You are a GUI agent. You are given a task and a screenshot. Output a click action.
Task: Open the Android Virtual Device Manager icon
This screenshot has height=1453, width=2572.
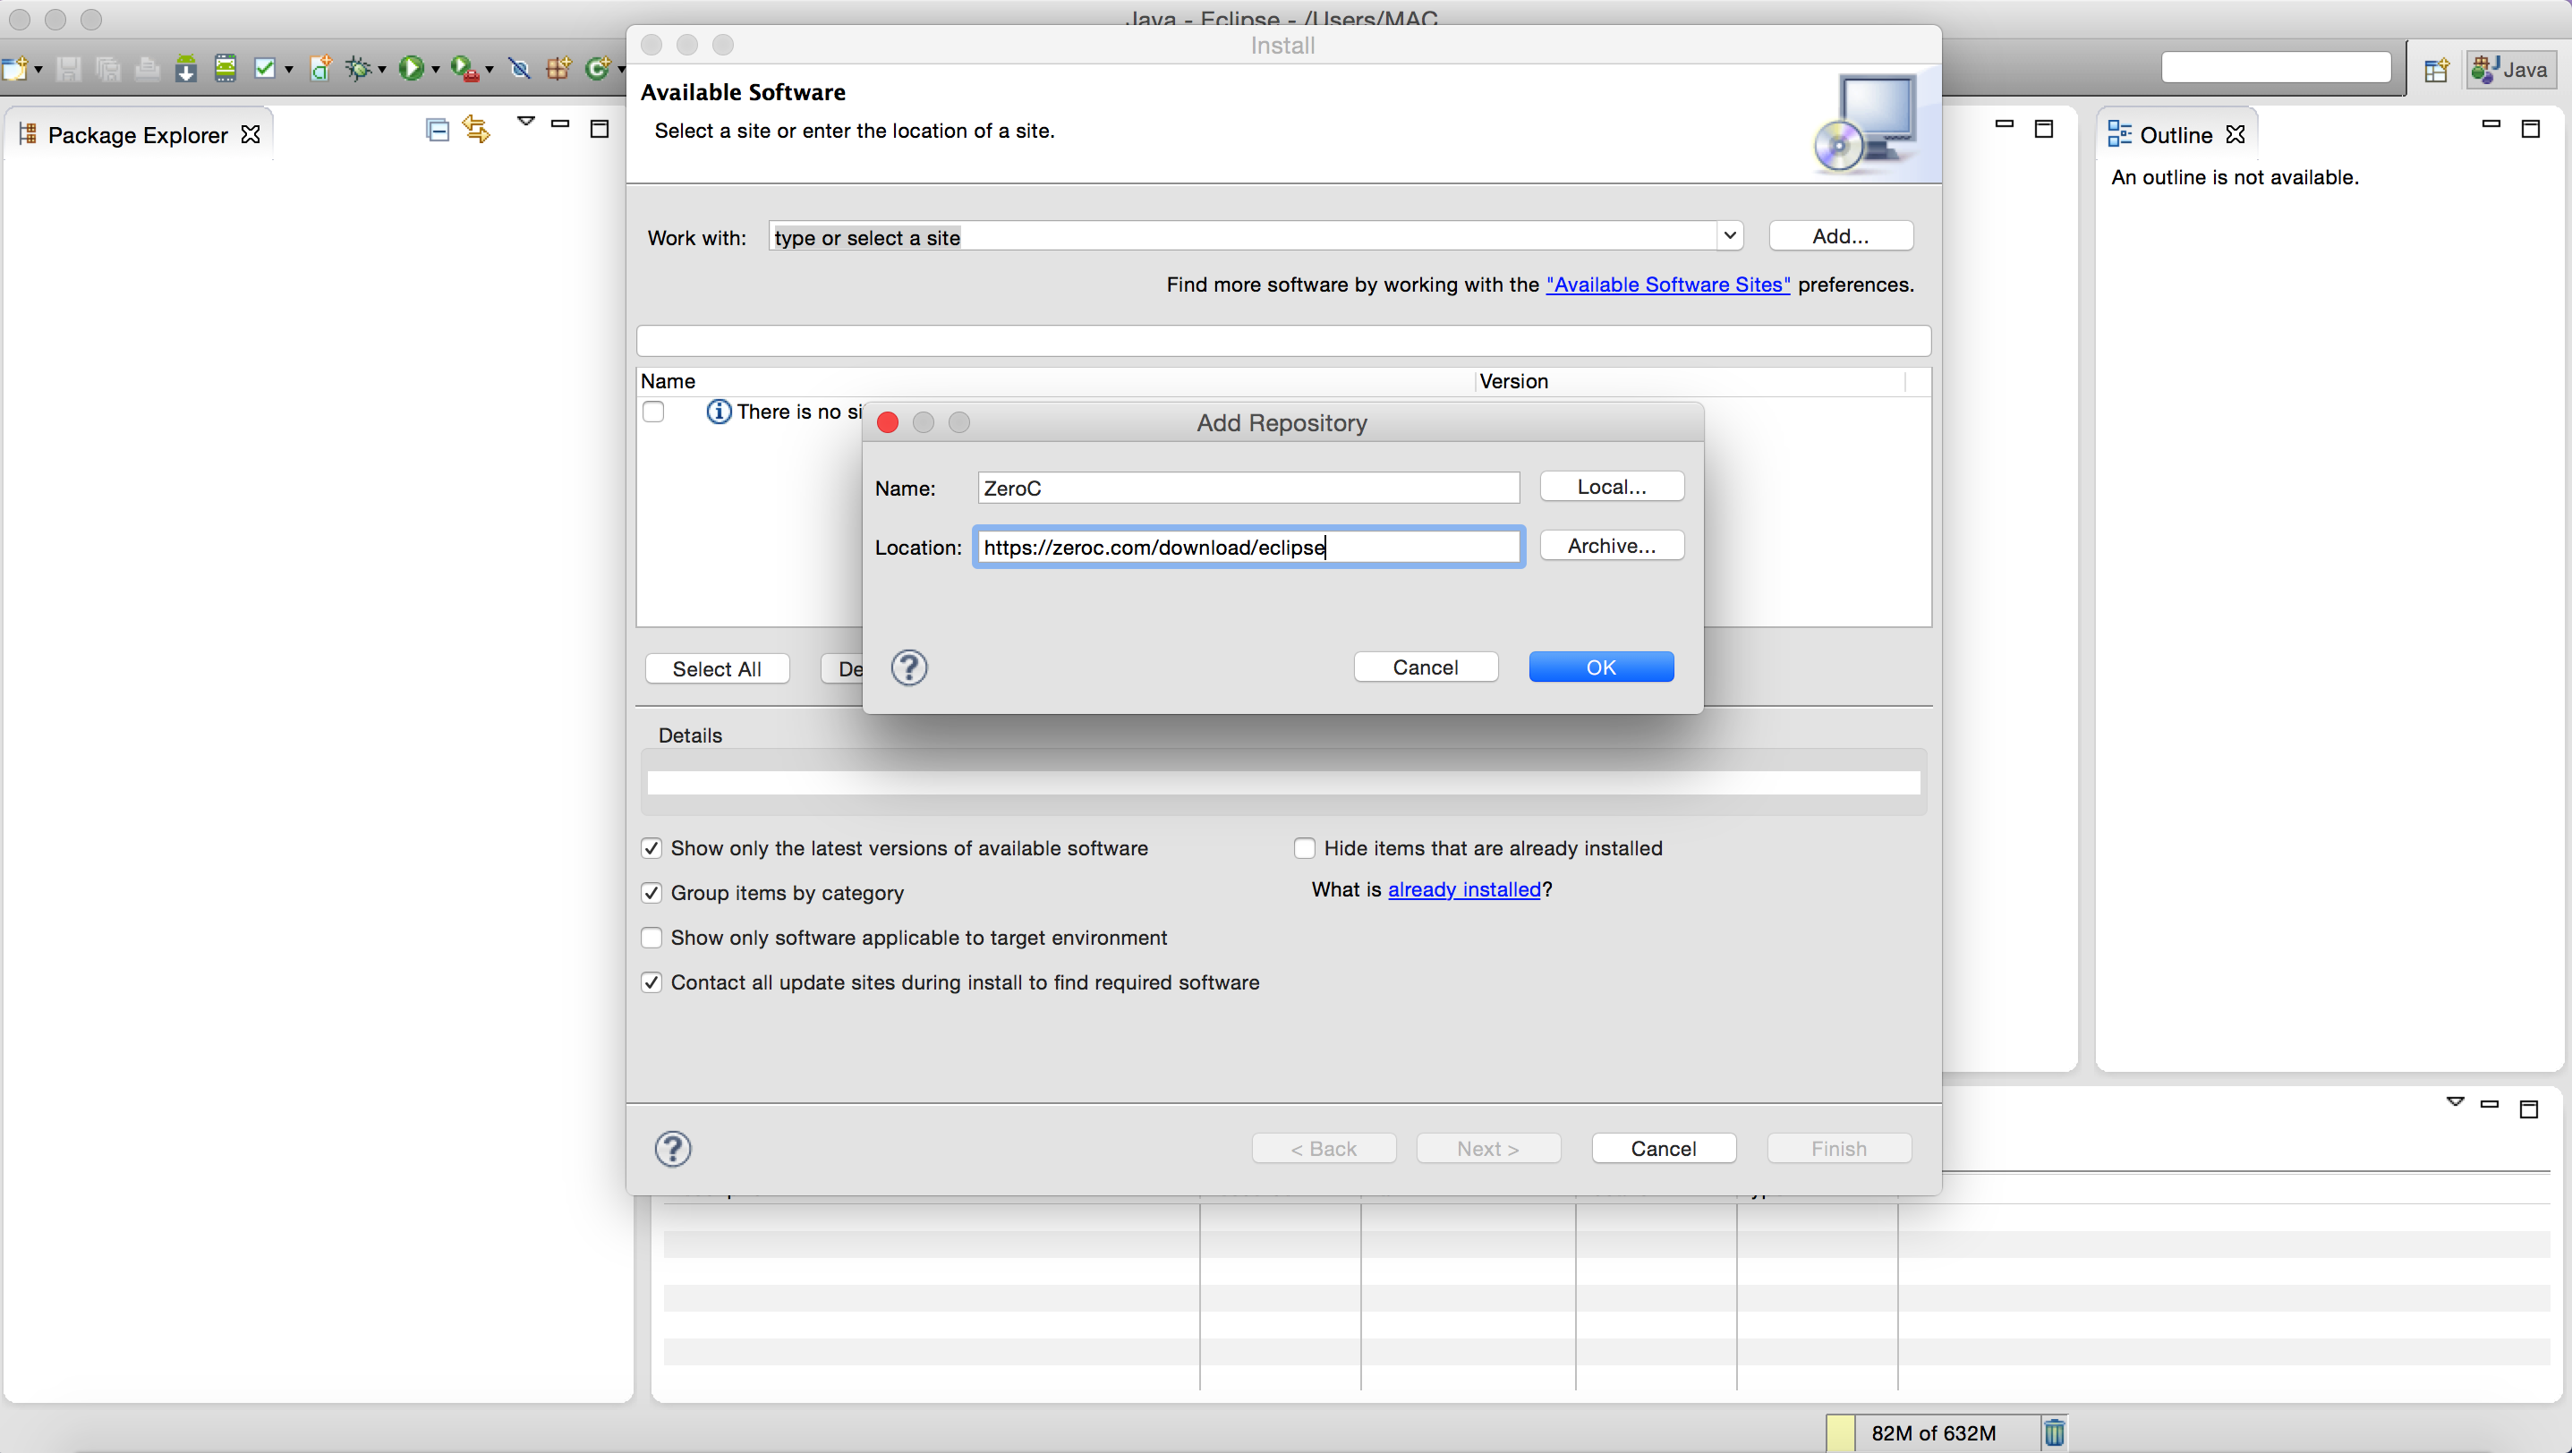(x=226, y=69)
